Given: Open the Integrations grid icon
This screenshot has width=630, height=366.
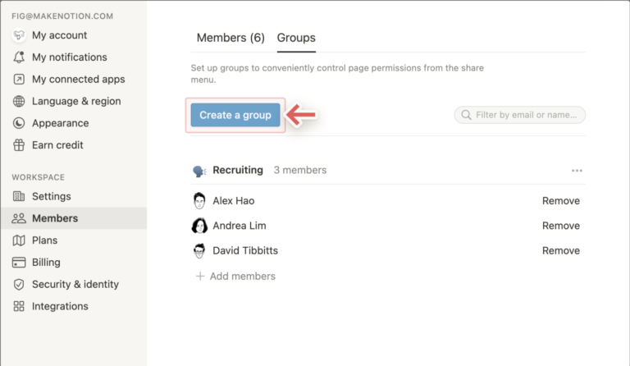Looking at the screenshot, I should coord(19,306).
